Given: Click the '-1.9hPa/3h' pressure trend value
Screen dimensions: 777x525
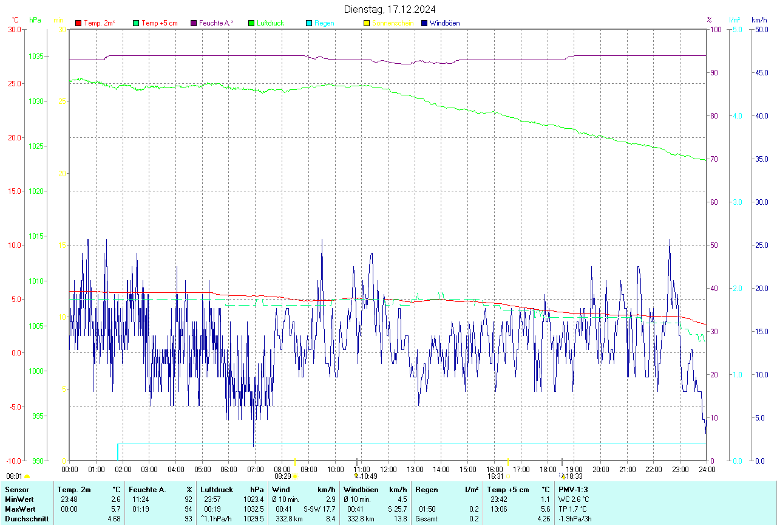Looking at the screenshot, I should pyautogui.click(x=575, y=519).
